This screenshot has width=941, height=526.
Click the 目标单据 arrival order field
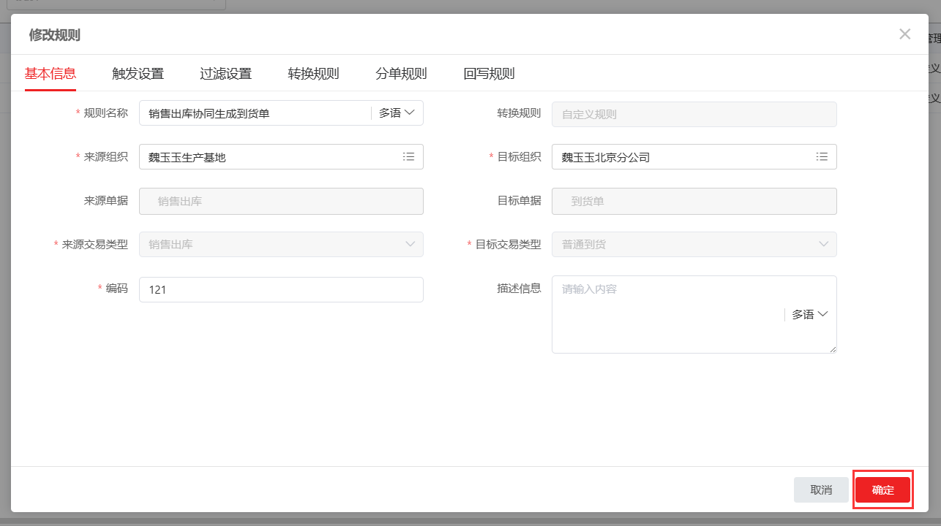click(694, 201)
